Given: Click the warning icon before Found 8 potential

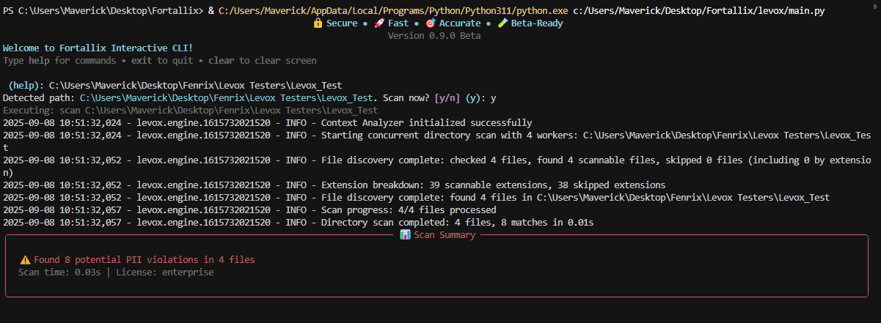Looking at the screenshot, I should pyautogui.click(x=26, y=259).
